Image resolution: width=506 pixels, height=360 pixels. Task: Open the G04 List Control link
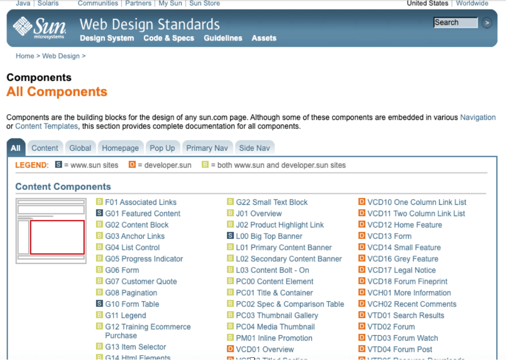pyautogui.click(x=132, y=248)
